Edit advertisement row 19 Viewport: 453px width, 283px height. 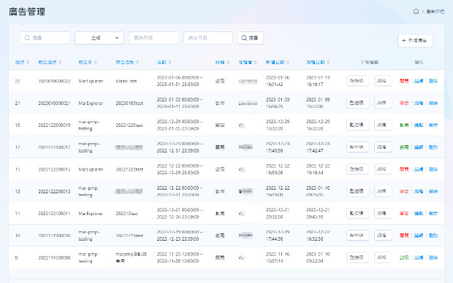coord(419,125)
